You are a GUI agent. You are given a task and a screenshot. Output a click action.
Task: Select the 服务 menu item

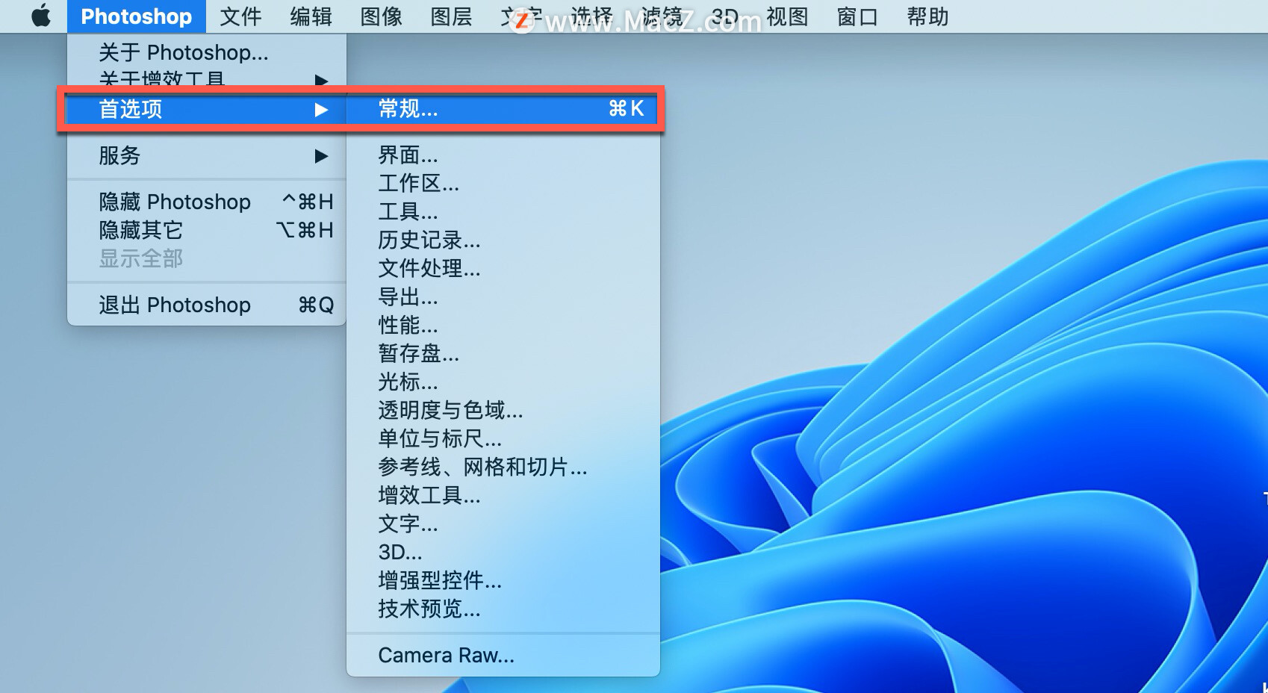click(207, 155)
